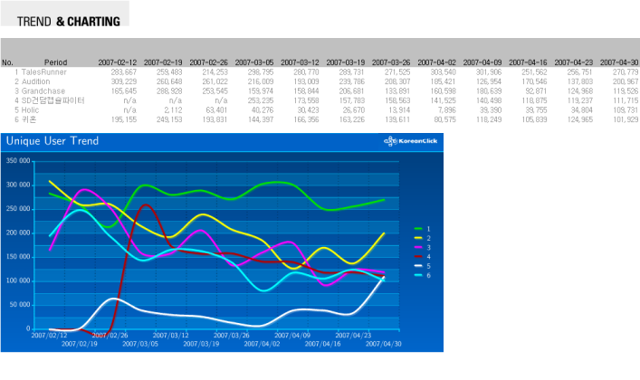Screen dimensions: 640x380
Task: Select the magenta legend swatch for series 3
Action: (418, 247)
